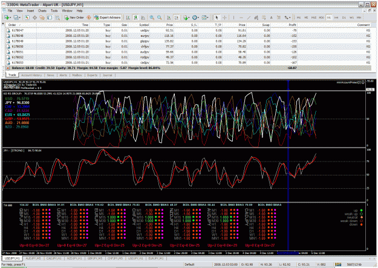378x268 pixels.
Task: Zoom in on the chart
Action: coord(152,18)
